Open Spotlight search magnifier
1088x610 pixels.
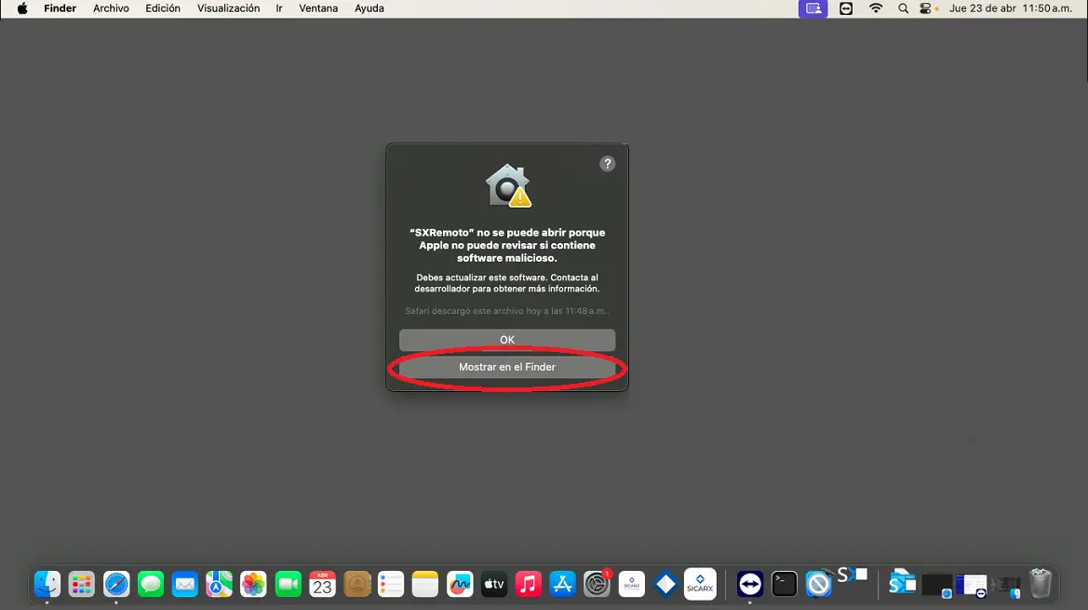pyautogui.click(x=903, y=8)
